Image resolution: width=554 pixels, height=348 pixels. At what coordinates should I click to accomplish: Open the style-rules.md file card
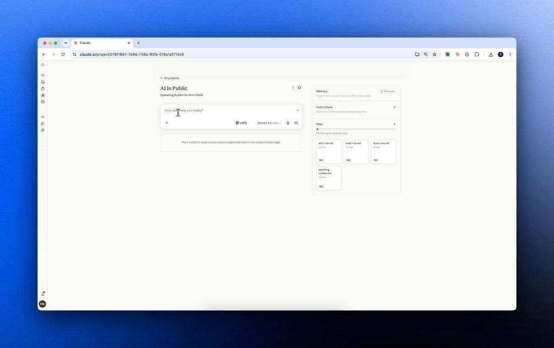click(x=384, y=151)
